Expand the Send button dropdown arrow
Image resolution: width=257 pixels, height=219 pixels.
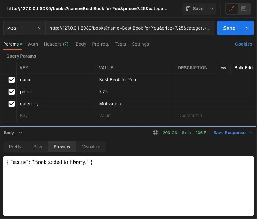(x=248, y=28)
